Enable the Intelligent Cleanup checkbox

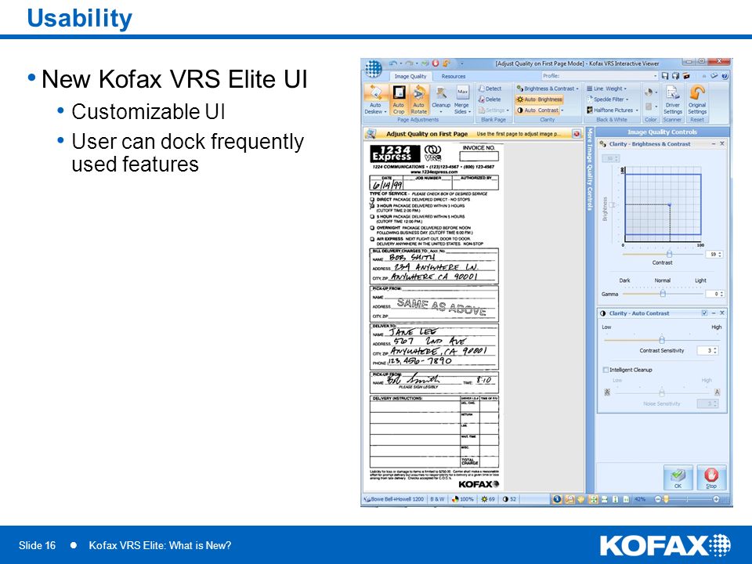[x=606, y=370]
